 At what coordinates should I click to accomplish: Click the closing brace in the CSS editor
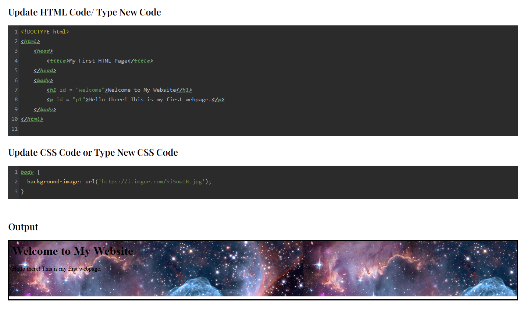pos(22,191)
